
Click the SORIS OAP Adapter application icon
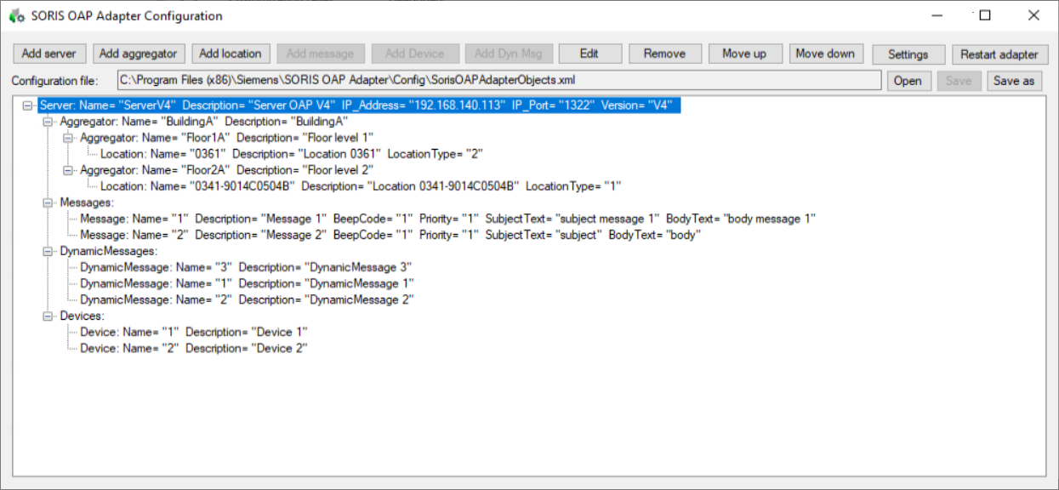pyautogui.click(x=15, y=15)
